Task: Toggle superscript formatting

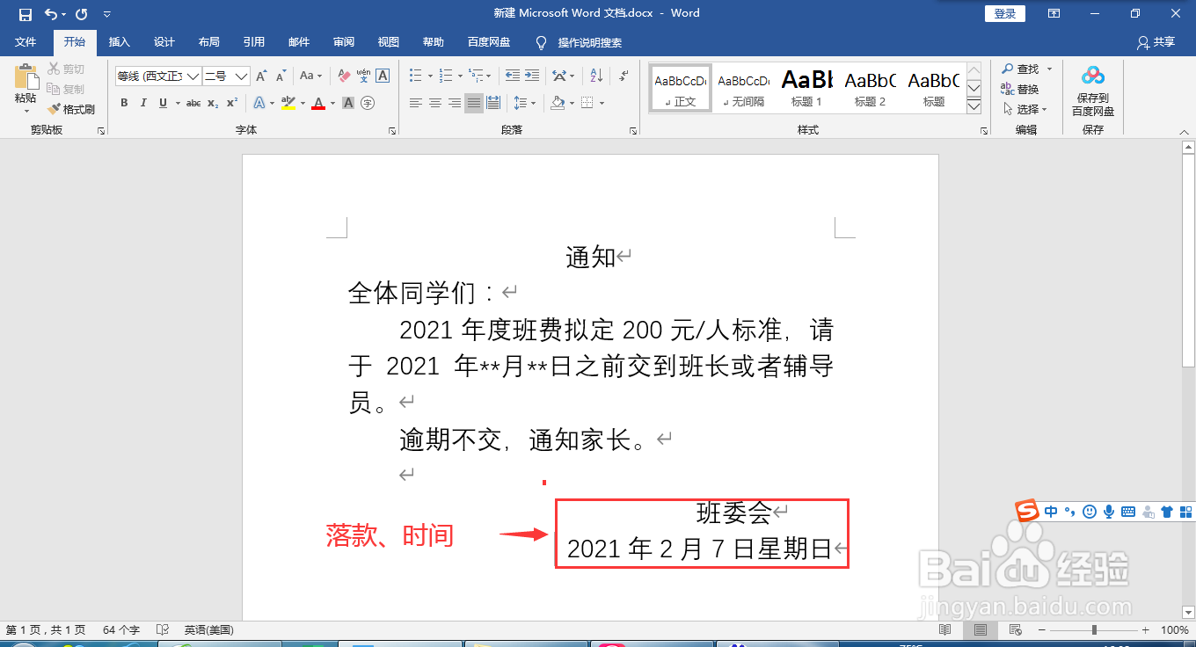Action: [232, 103]
